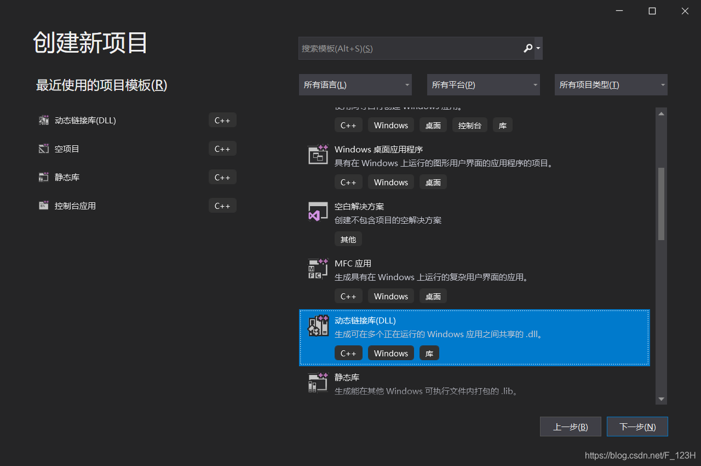This screenshot has height=466, width=701.
Task: Click the 创建不包含项目的空解决方案 description
Action: click(388, 220)
